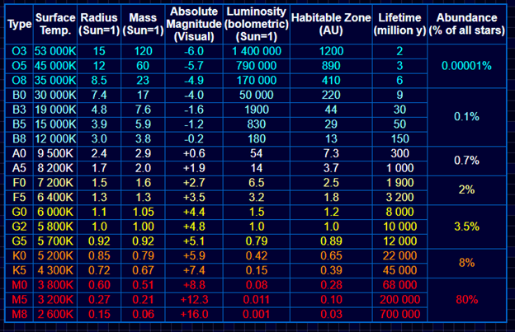This screenshot has width=515, height=332.
Task: Click the A5 star type cell
Action: [x=19, y=168]
